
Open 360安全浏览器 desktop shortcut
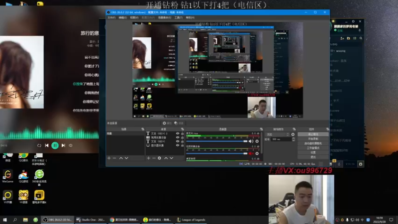pos(39,178)
